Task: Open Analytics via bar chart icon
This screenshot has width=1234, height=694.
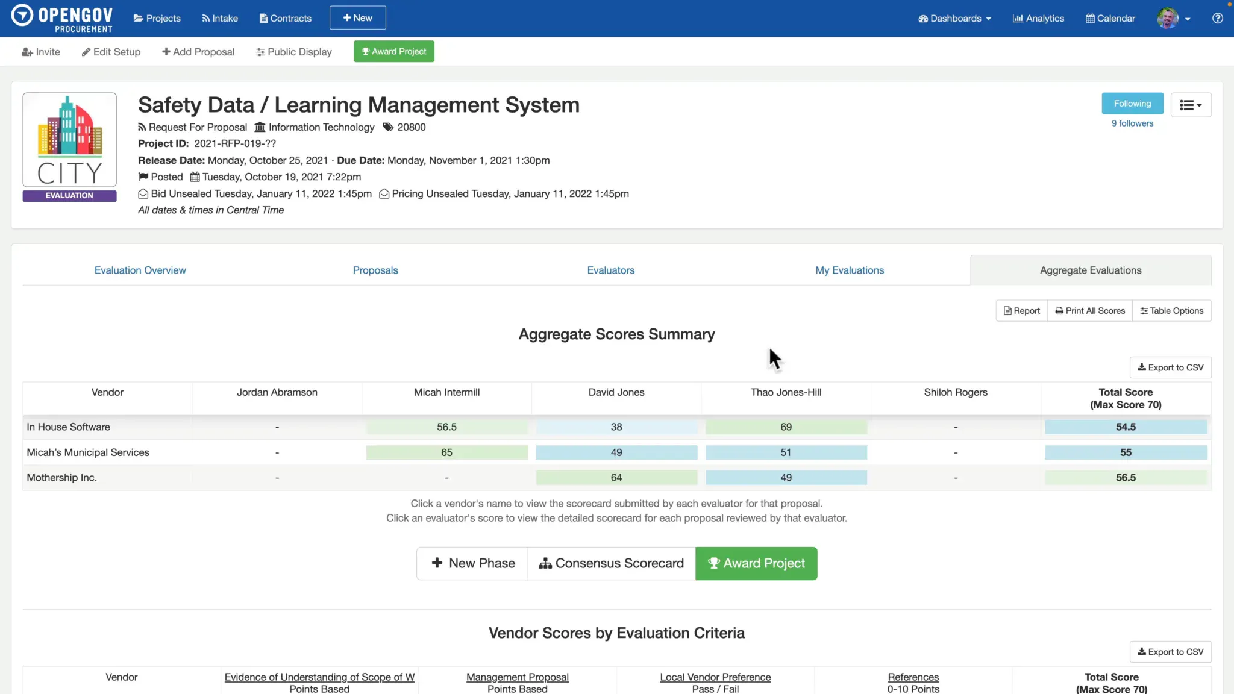Action: coord(1018,18)
